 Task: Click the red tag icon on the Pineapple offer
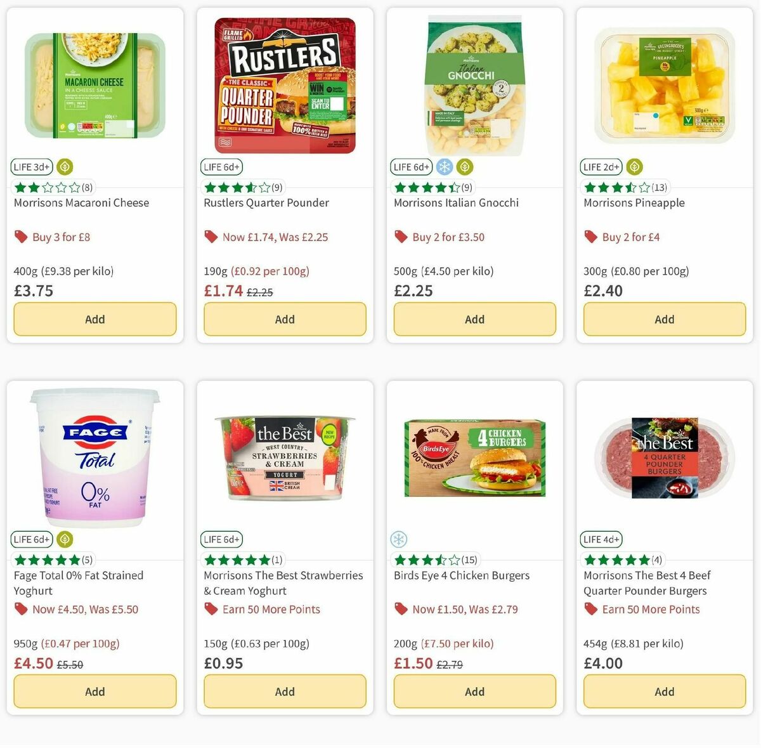pos(590,237)
